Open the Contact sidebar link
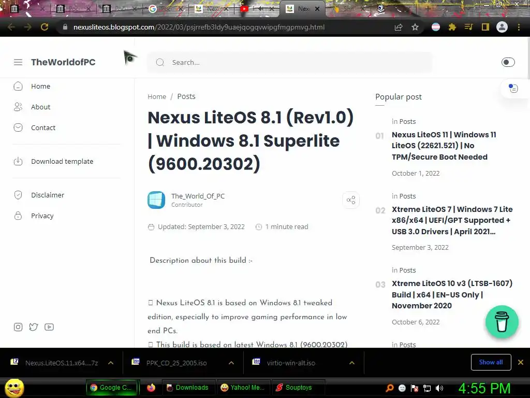530x398 pixels. [43, 127]
